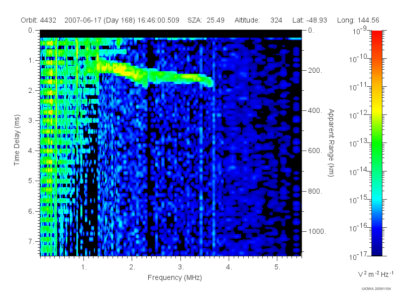This screenshot has height=301, width=402.
Task: Click the frequency axis tick label '4.'
Action: point(229,267)
